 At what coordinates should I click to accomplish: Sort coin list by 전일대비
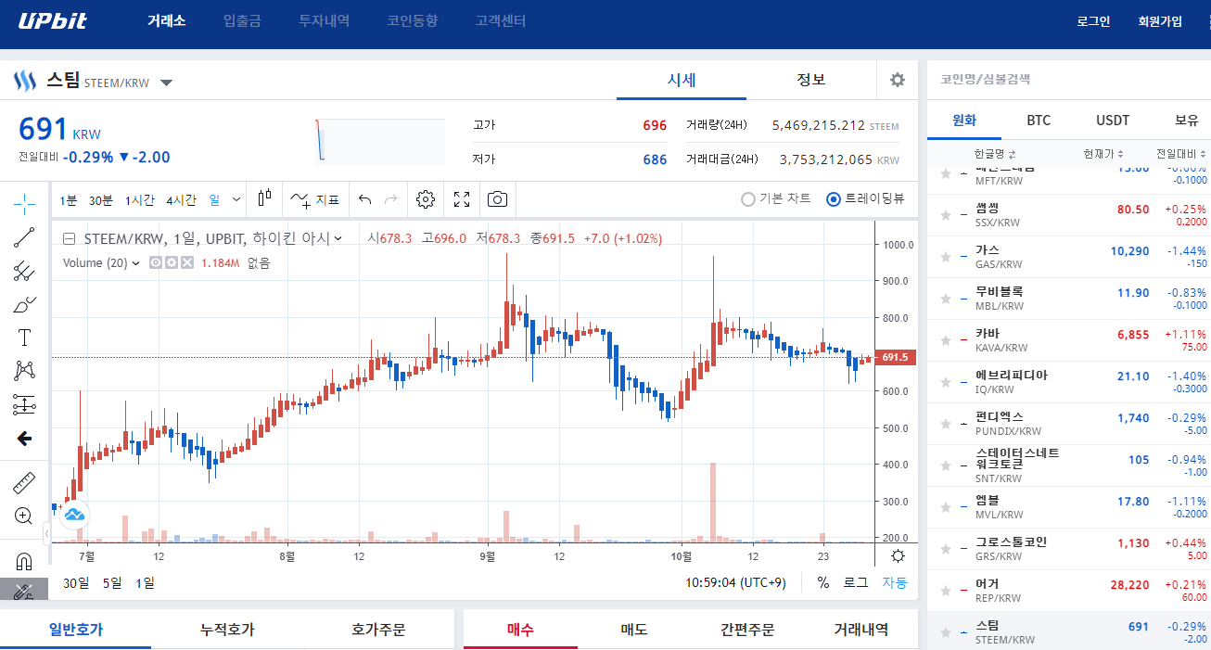(1181, 154)
